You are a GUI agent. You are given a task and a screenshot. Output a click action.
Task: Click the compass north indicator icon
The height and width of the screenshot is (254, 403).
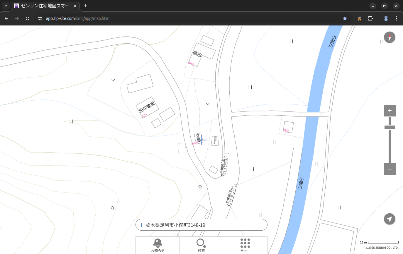[x=390, y=37]
